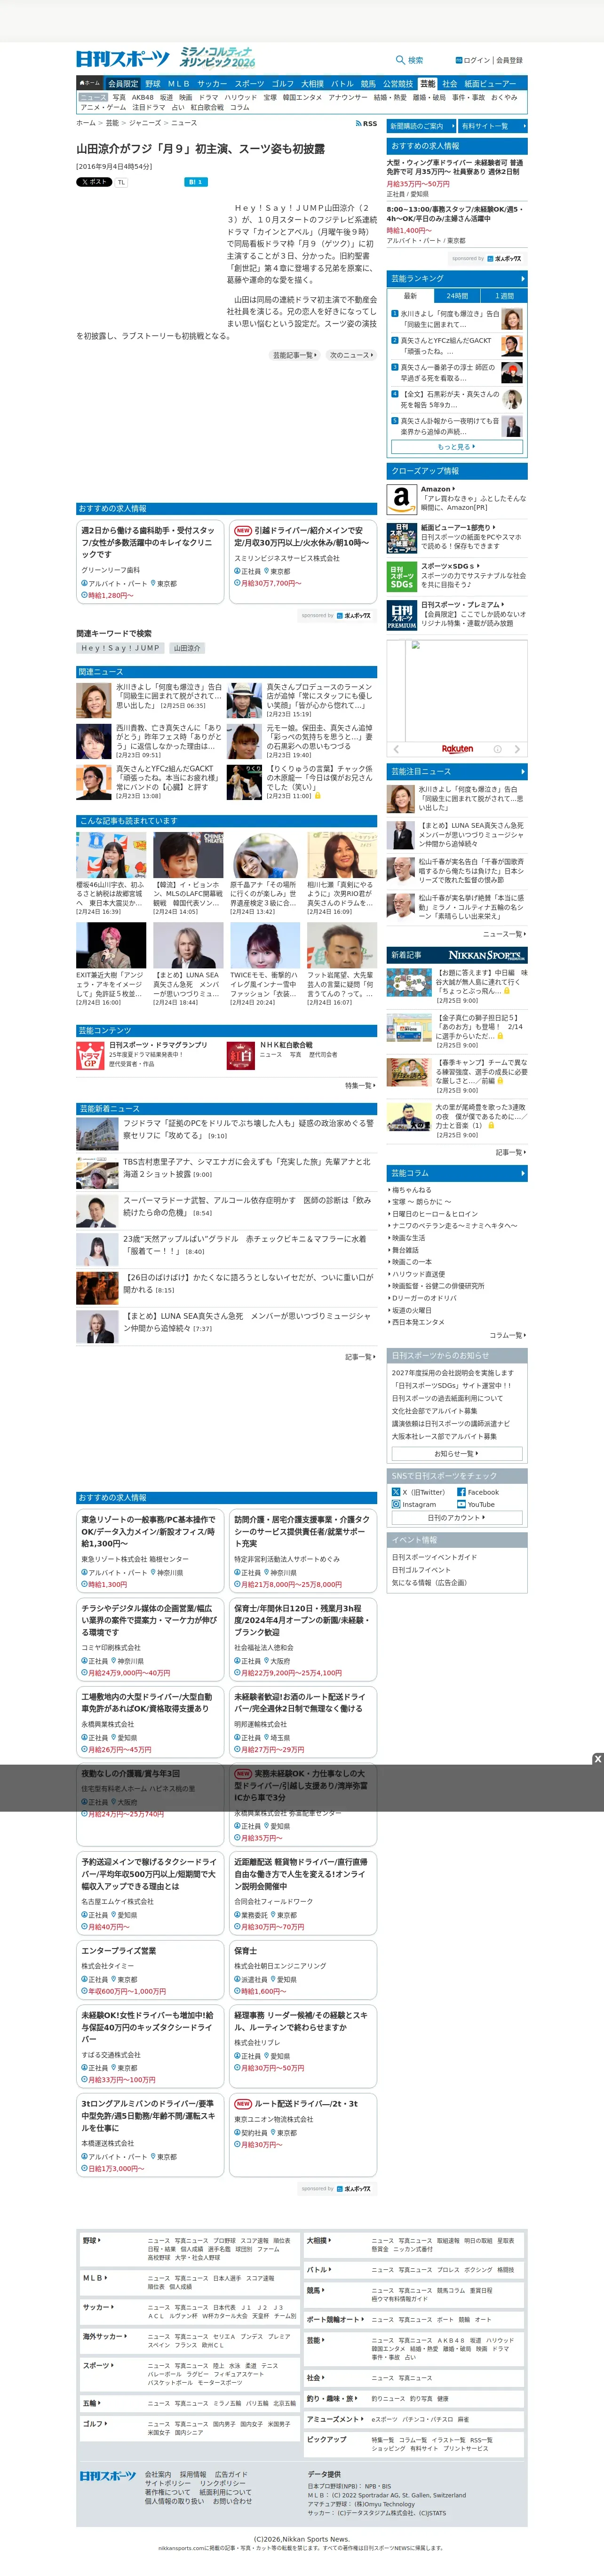Screen dimensions: 604x2567
Task: Expand 芸能注目ニュース header arrow
Action: [x=522, y=771]
